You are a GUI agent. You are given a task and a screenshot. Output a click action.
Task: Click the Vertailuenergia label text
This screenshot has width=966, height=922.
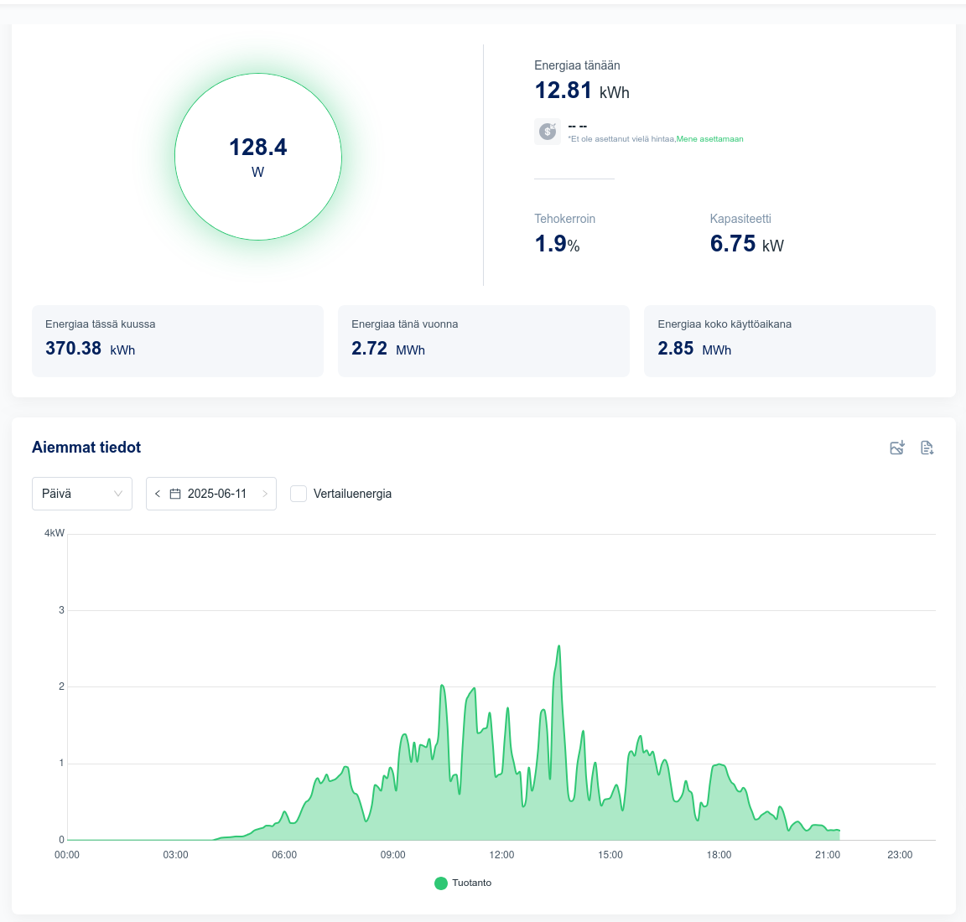coord(352,494)
